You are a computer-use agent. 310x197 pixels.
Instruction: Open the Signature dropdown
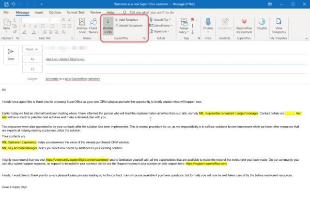(159, 31)
